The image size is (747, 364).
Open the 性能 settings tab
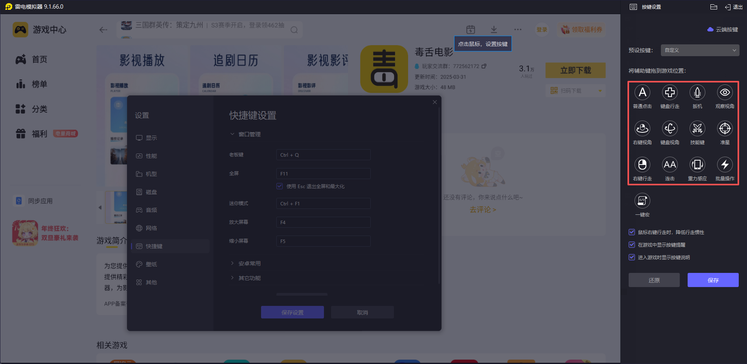click(170, 156)
